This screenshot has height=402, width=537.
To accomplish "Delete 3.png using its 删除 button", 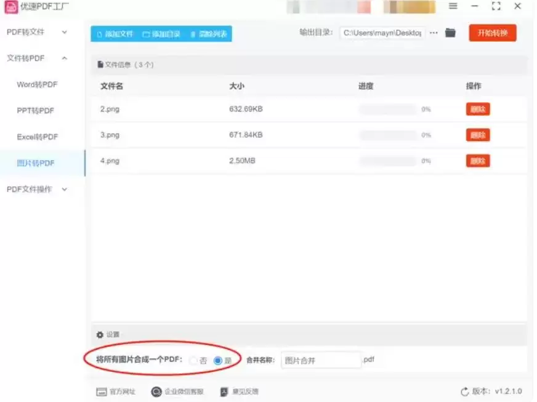I will pyautogui.click(x=477, y=135).
